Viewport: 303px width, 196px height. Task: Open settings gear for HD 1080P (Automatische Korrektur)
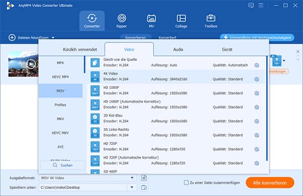(x=257, y=107)
